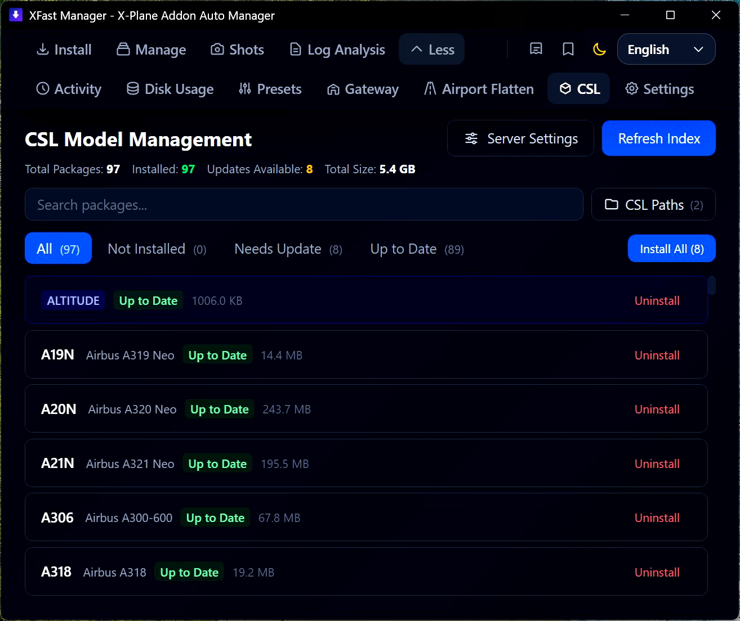740x621 pixels.
Task: Click the Refresh Index button
Action: click(x=659, y=138)
